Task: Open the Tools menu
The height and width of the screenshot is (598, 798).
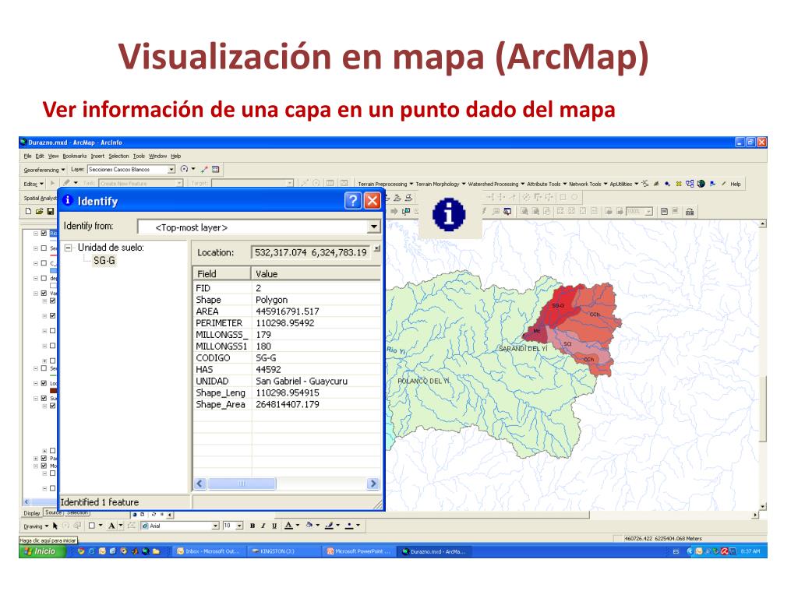Action: (139, 156)
